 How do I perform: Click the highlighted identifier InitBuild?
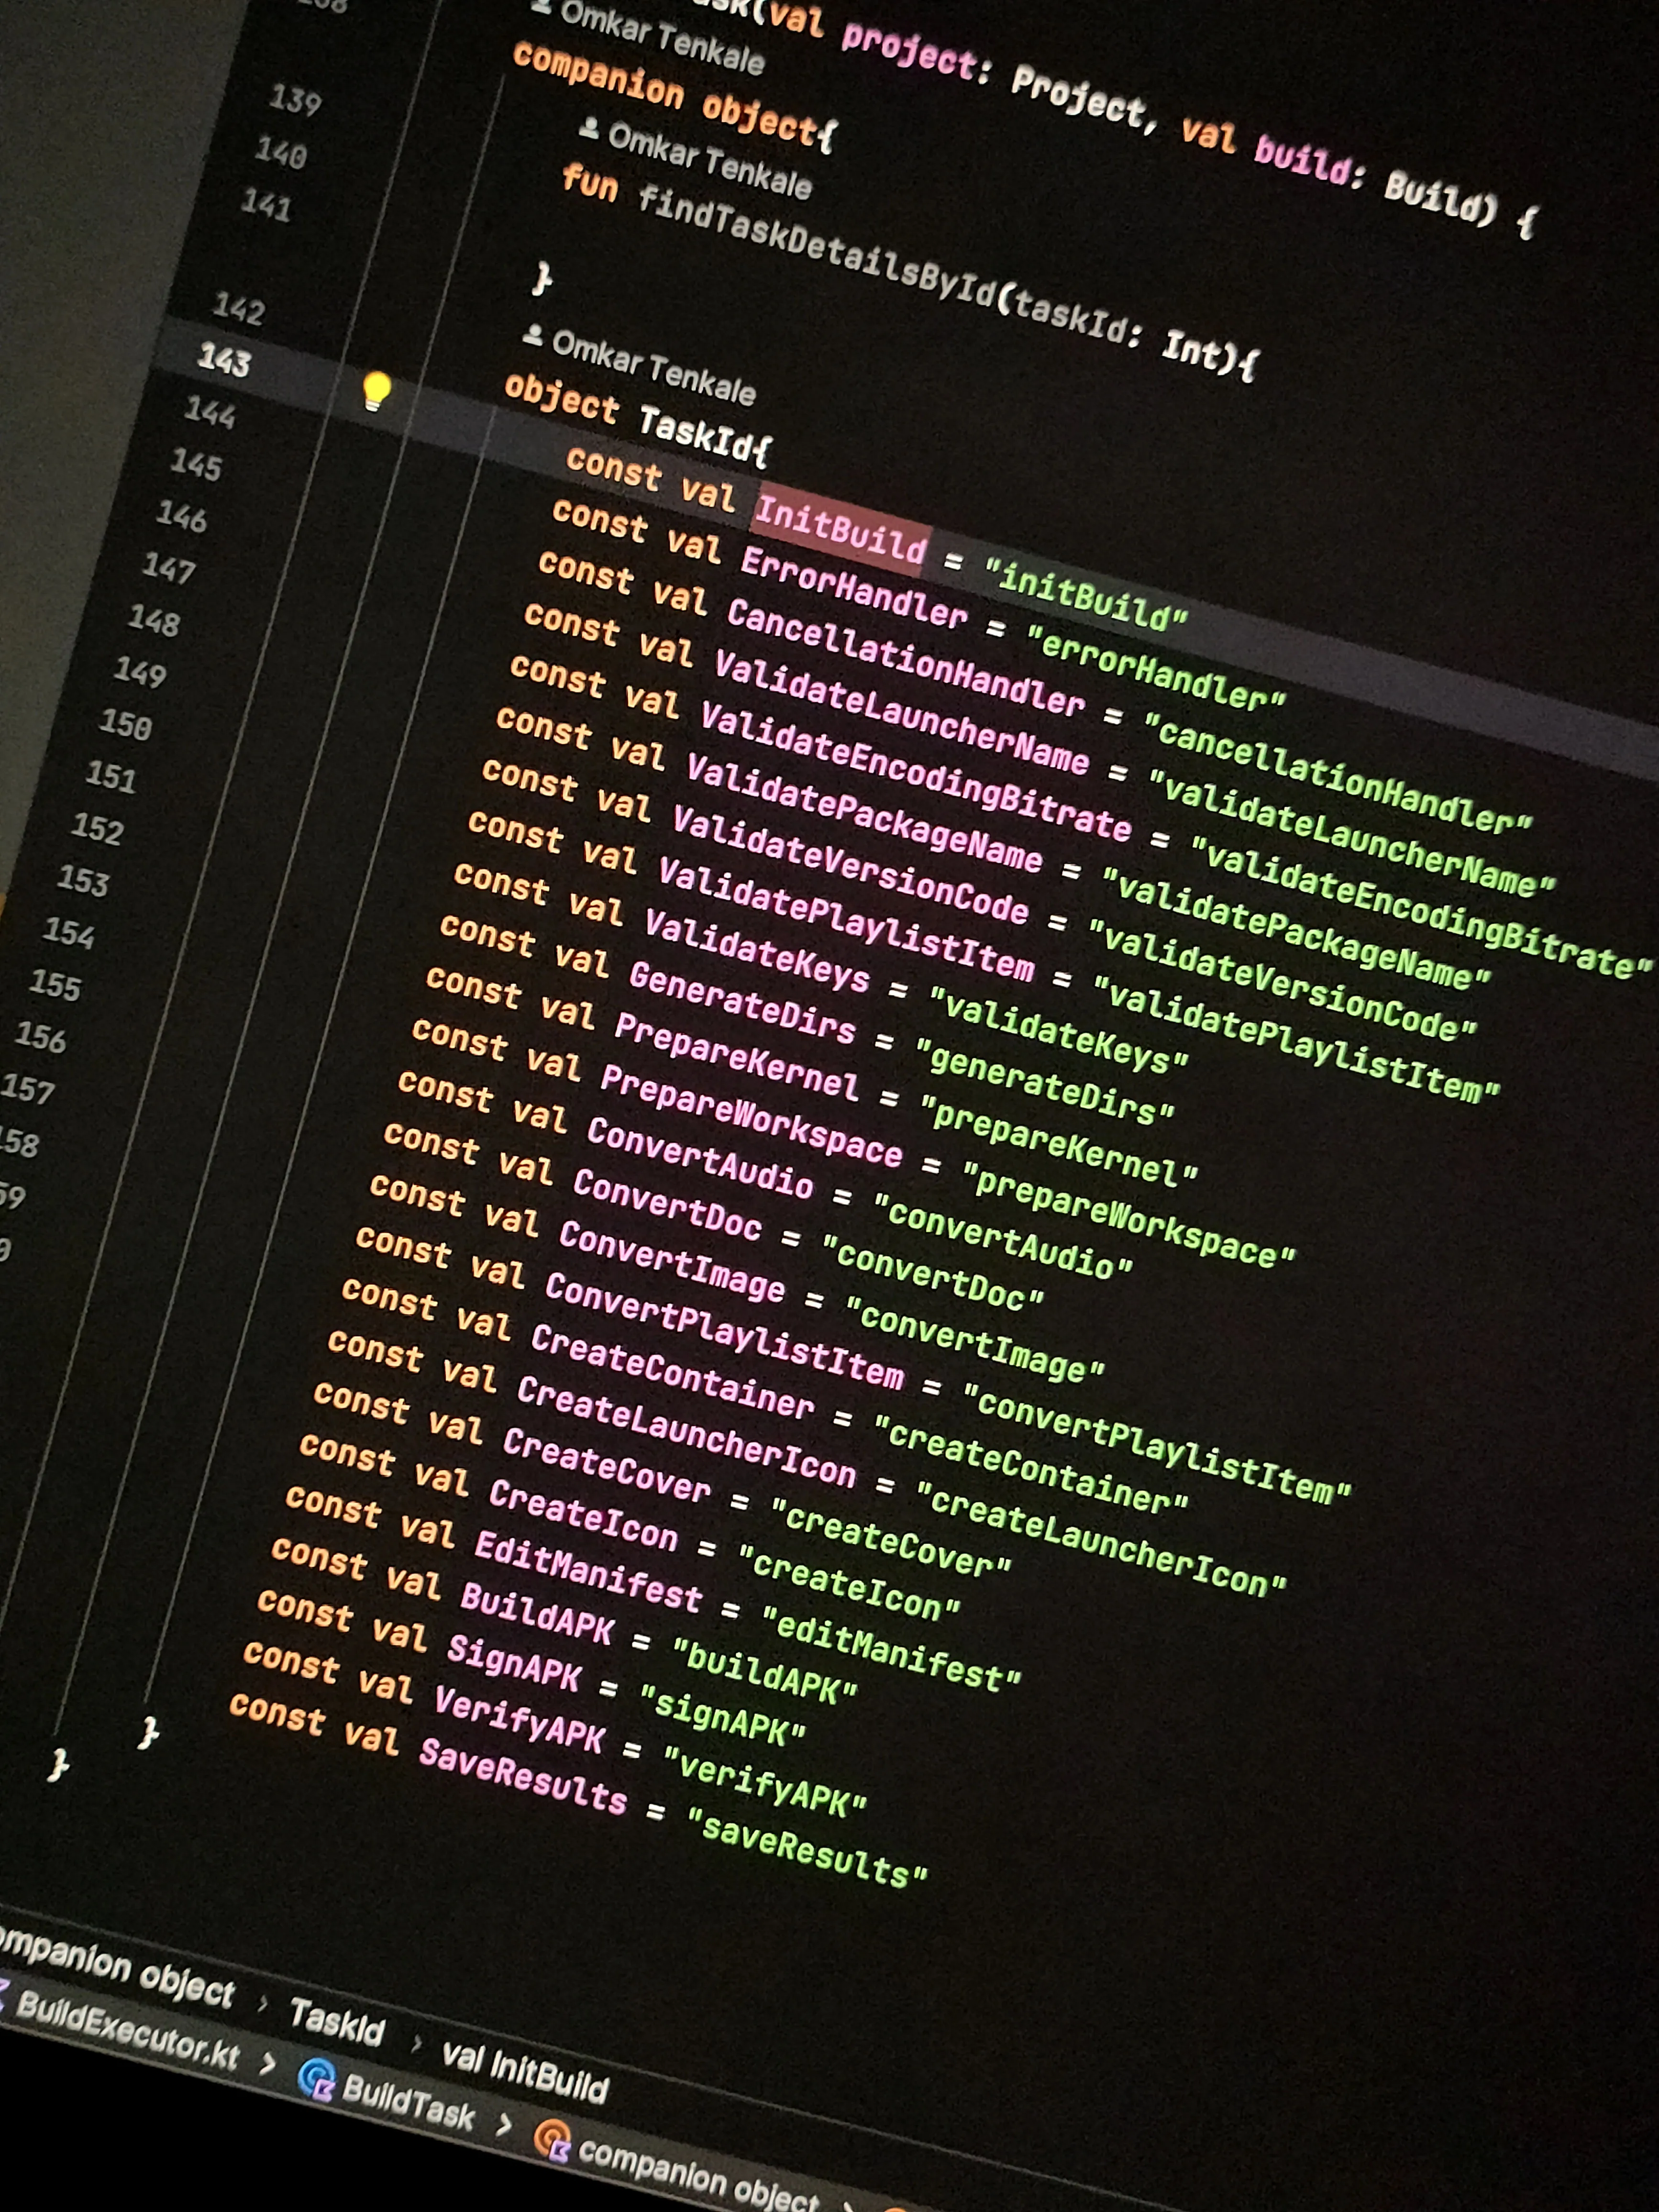[840, 530]
